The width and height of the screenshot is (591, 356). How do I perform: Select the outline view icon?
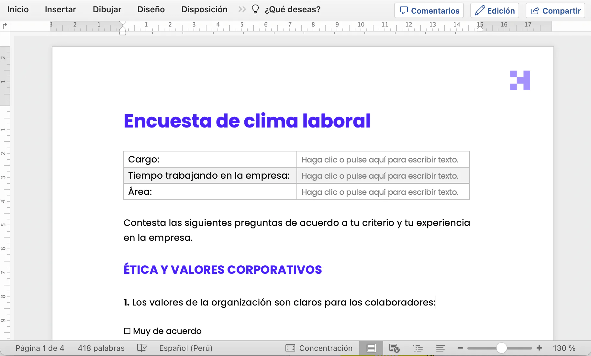[x=418, y=348]
